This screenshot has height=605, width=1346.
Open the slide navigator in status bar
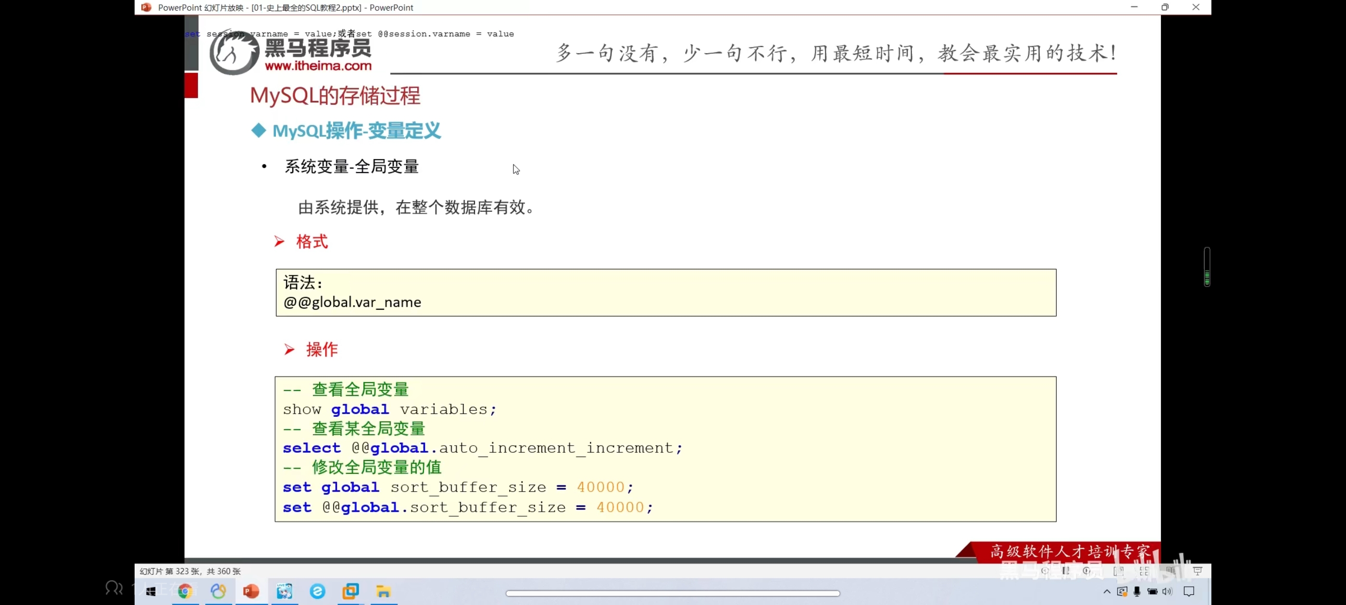click(1066, 570)
